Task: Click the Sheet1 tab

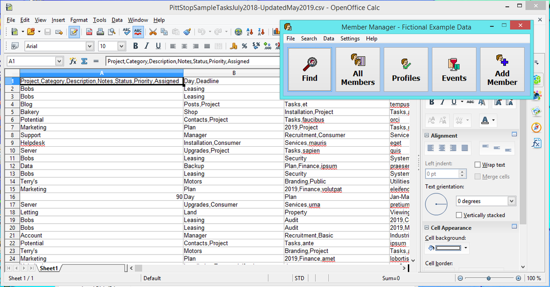Action: point(49,268)
